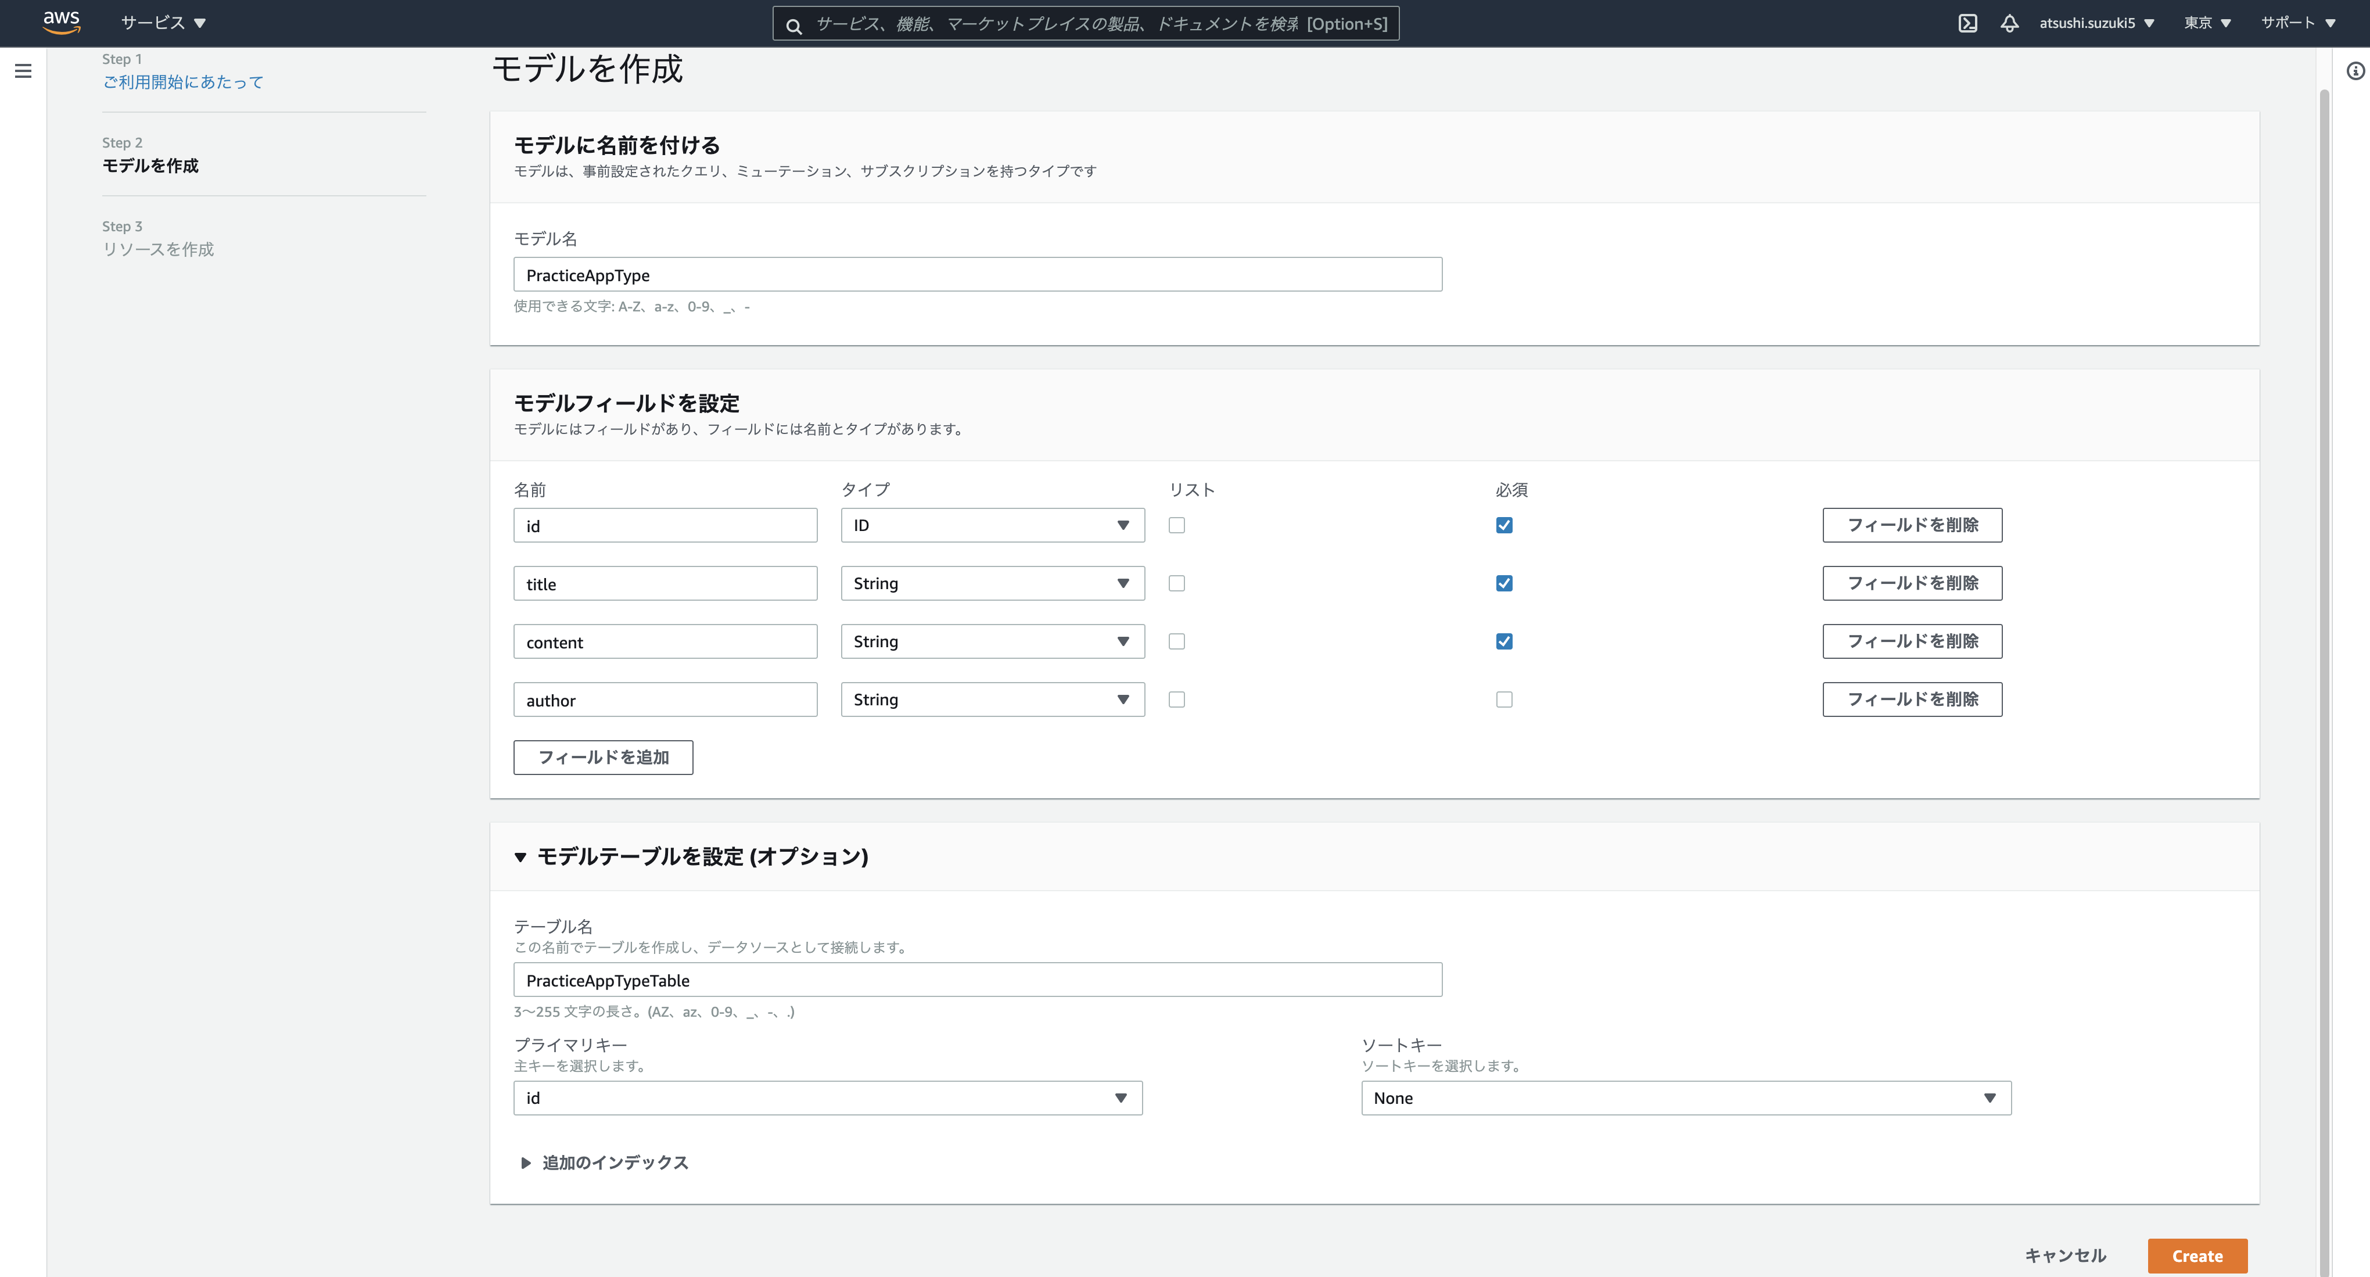Open the sort key None dropdown
The image size is (2370, 1277).
coord(1685,1097)
